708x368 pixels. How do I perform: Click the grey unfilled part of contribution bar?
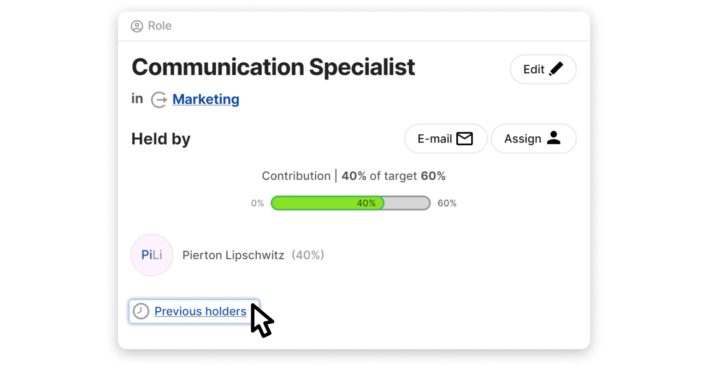tap(407, 203)
